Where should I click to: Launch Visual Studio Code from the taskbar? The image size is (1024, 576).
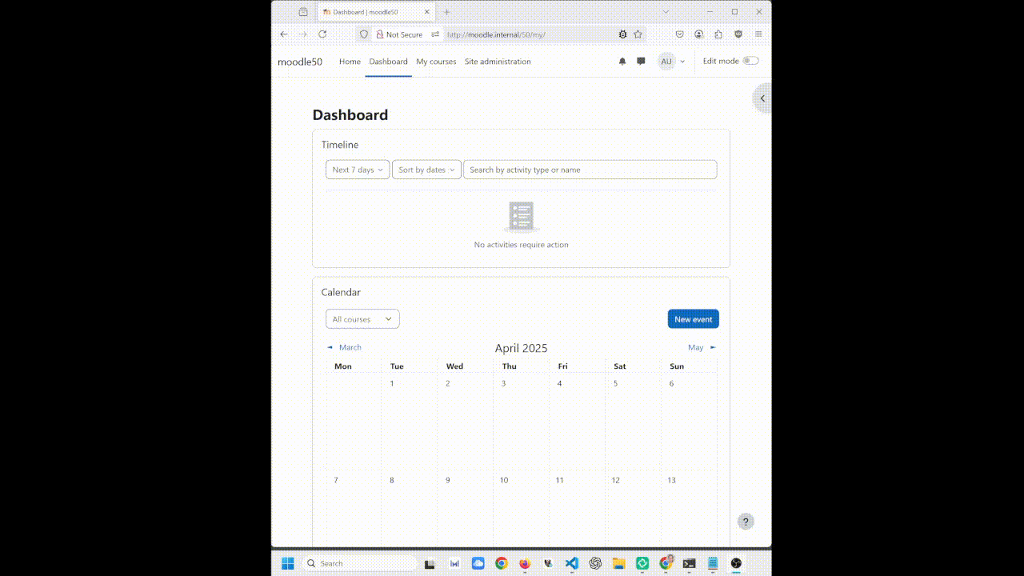coord(571,563)
